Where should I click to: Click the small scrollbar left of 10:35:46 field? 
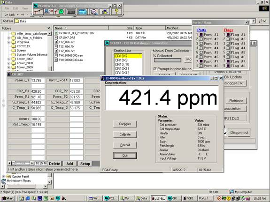click(x=21, y=164)
